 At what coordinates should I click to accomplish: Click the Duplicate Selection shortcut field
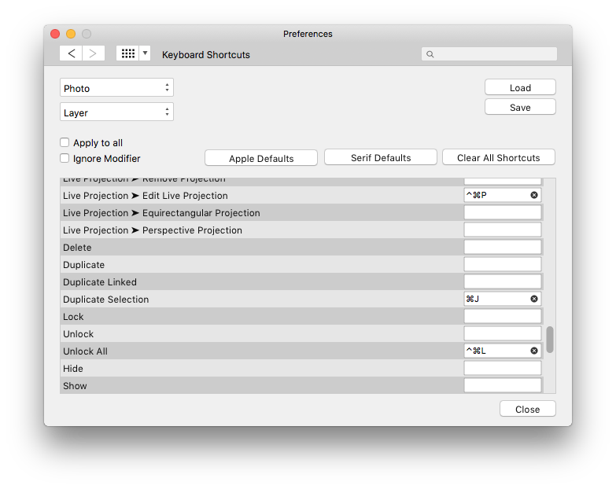(503, 299)
